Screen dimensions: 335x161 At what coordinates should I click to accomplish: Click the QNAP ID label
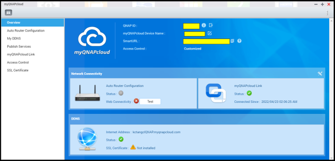[x=130, y=26]
